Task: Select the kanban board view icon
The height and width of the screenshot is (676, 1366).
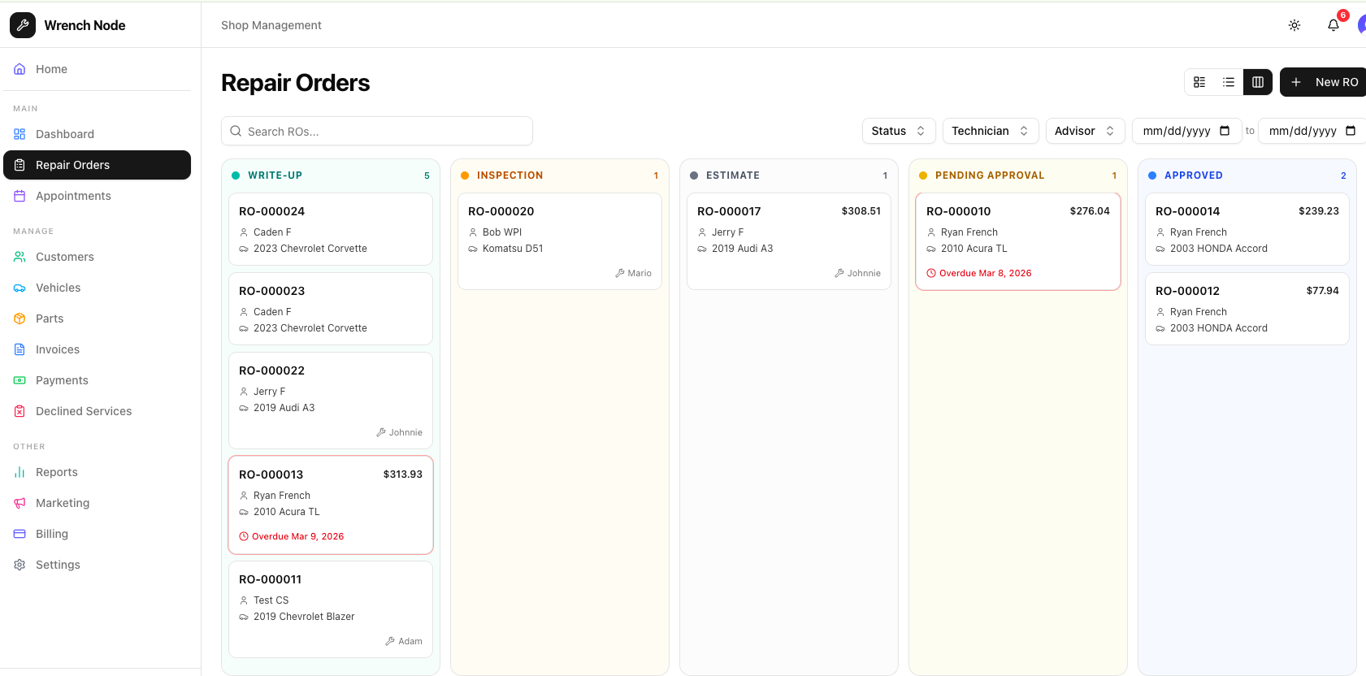Action: point(1258,82)
